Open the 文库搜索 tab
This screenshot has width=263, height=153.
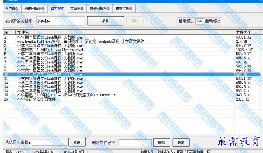[x=77, y=9]
